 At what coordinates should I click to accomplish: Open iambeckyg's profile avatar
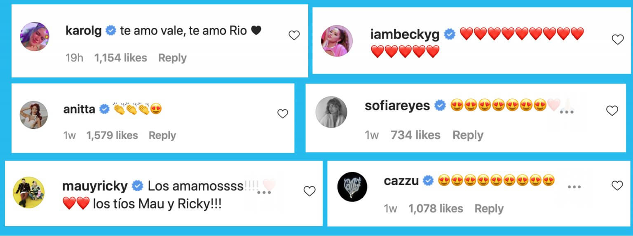point(337,41)
